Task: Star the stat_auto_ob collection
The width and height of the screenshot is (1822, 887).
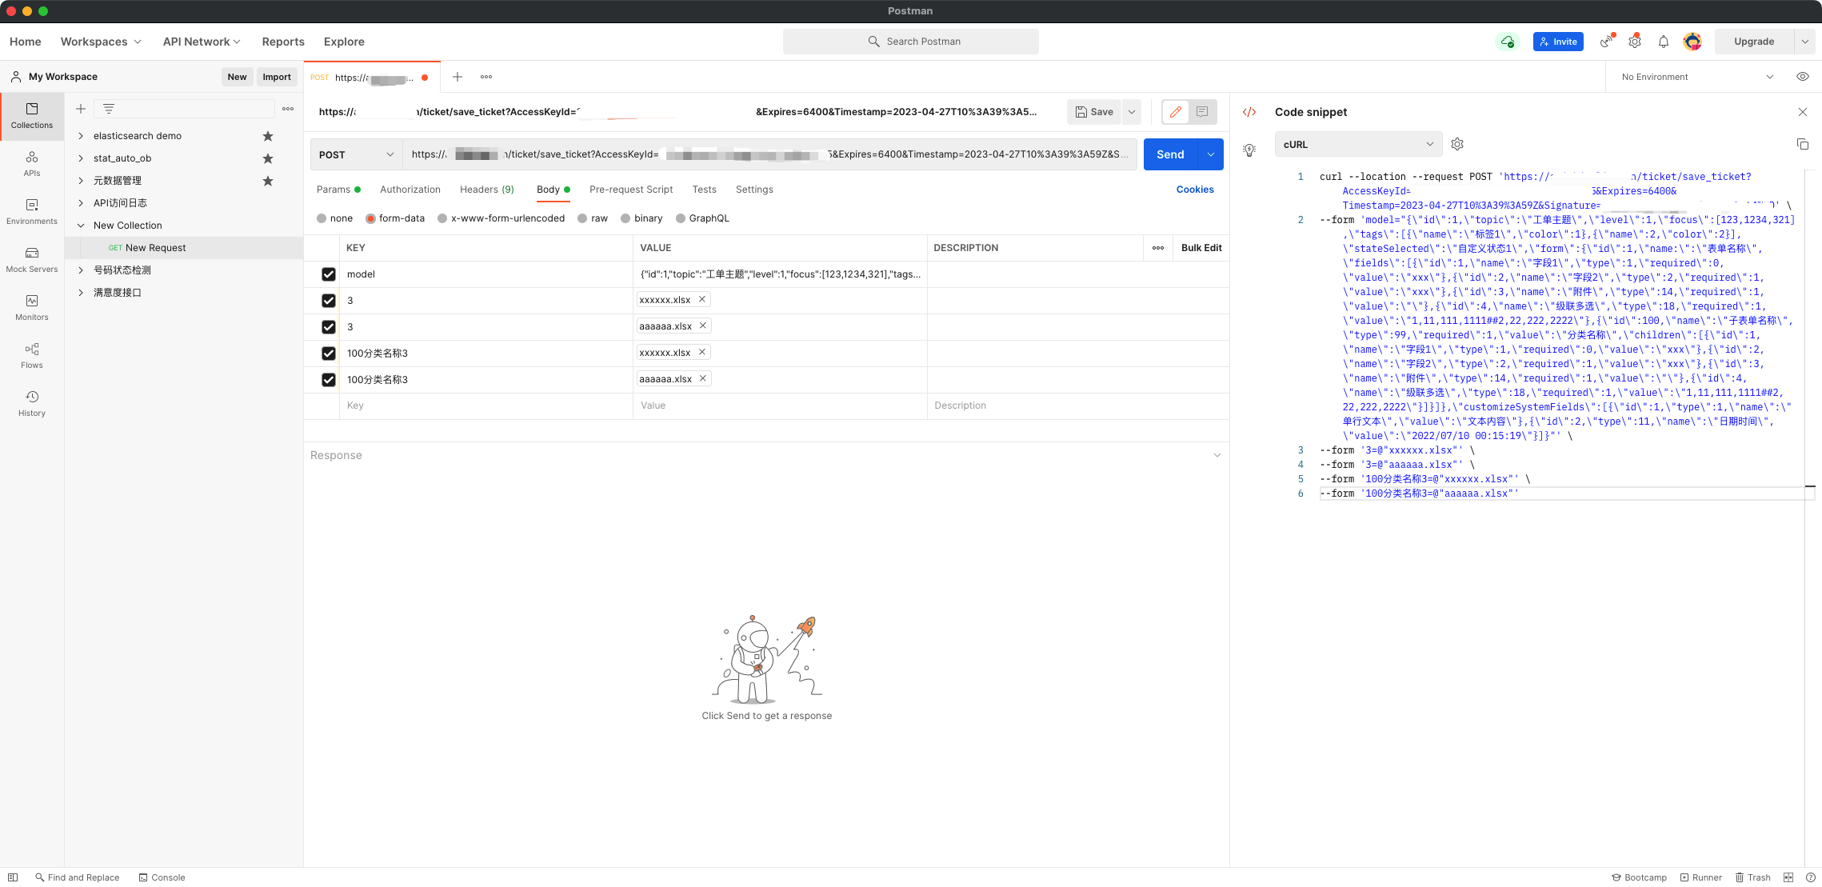Action: click(268, 158)
